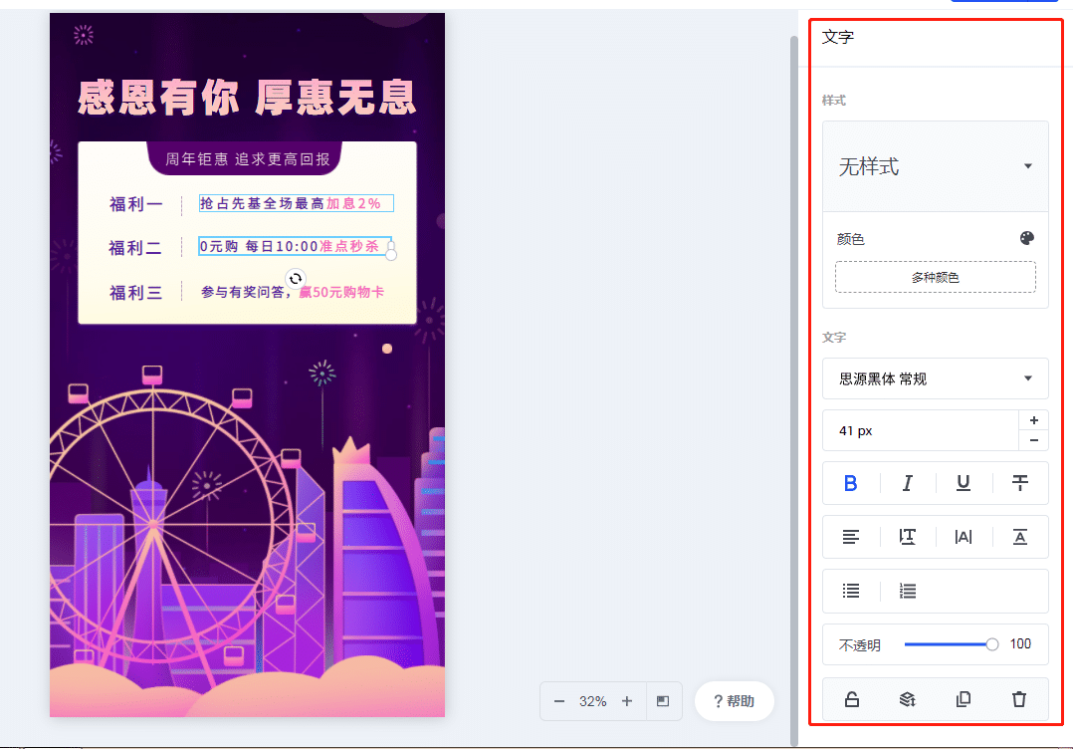The width and height of the screenshot is (1073, 749).
Task: Toggle italic text formatting
Action: (908, 483)
